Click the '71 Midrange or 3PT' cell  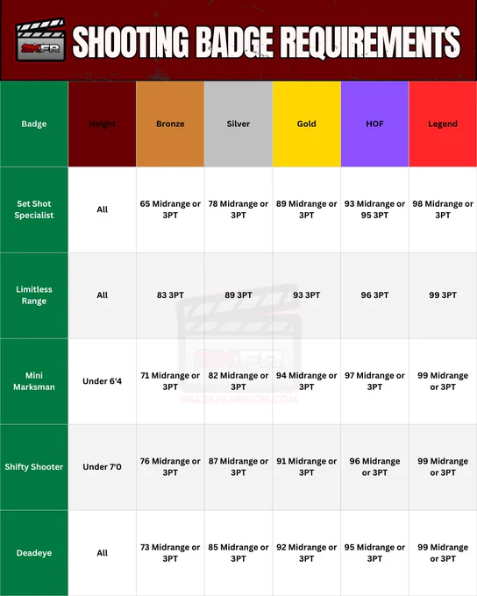pyautogui.click(x=170, y=381)
